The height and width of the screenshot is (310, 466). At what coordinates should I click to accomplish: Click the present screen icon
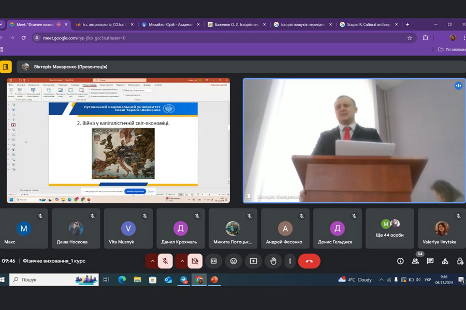(253, 261)
